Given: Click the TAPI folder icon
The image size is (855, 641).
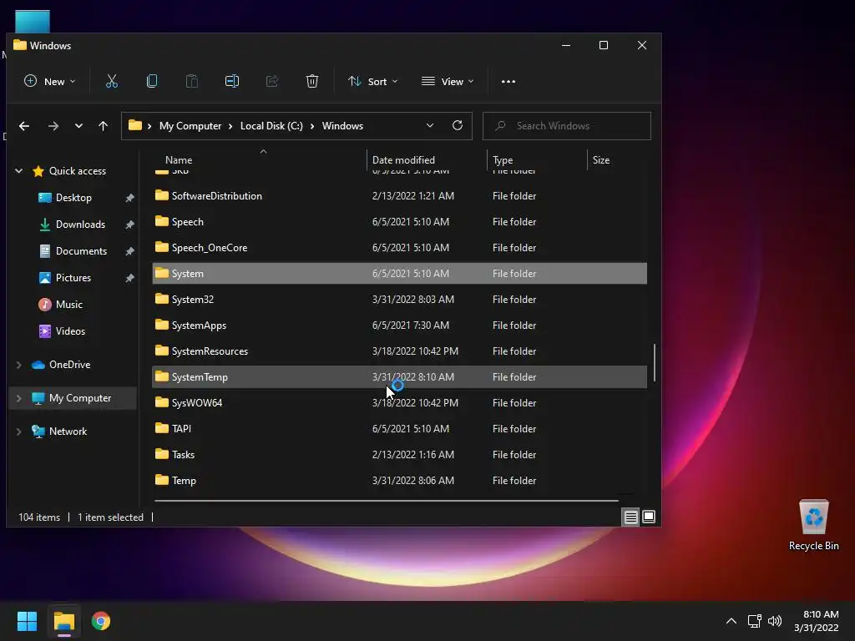Looking at the screenshot, I should point(161,428).
